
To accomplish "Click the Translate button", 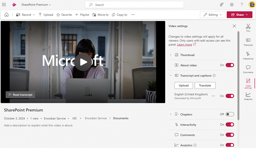I will 205,86.
